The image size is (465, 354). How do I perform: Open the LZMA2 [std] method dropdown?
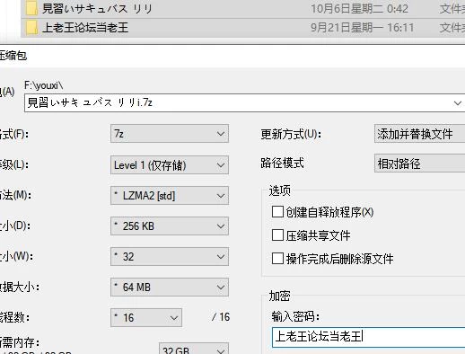pos(170,196)
